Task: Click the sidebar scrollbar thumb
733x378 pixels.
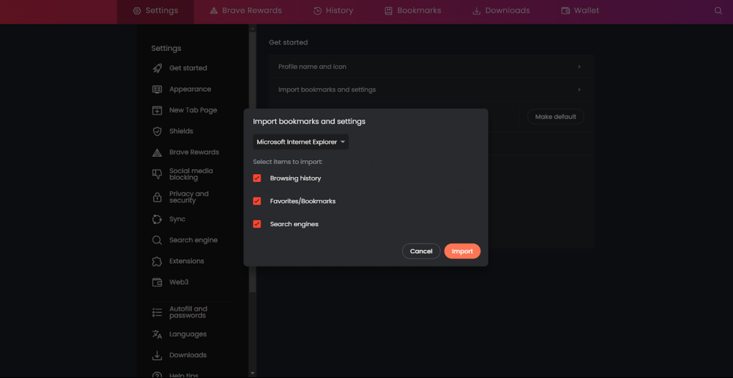Action: (253, 161)
